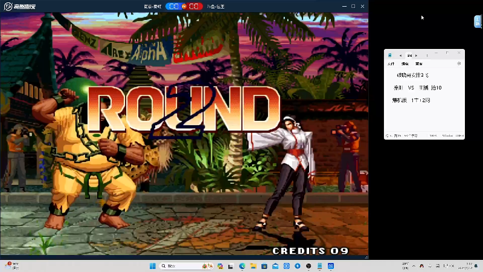
Task: Click the Notepad line containing 'VS'
Action: tap(417, 88)
